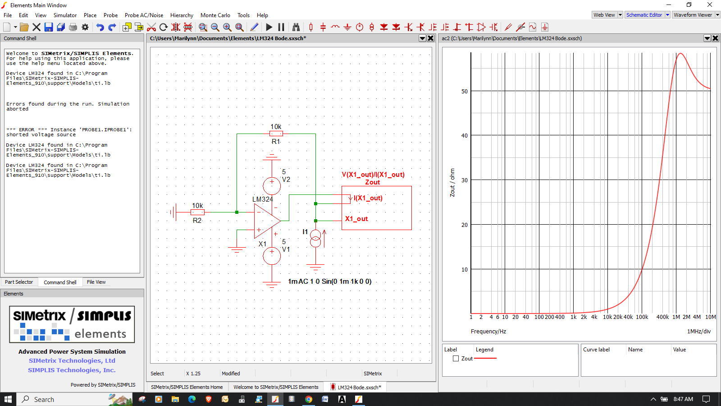Run simulation with the Play button
The width and height of the screenshot is (721, 406).
(269, 27)
